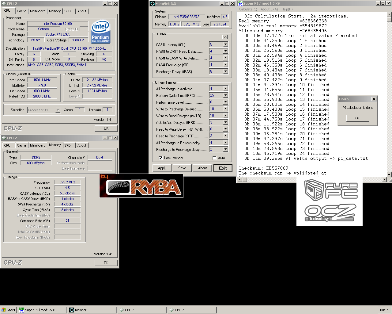Click the Super PI vertical scrollbar up arrow
Image resolution: width=392 pixels, height=314 pixels.
pos(389,15)
